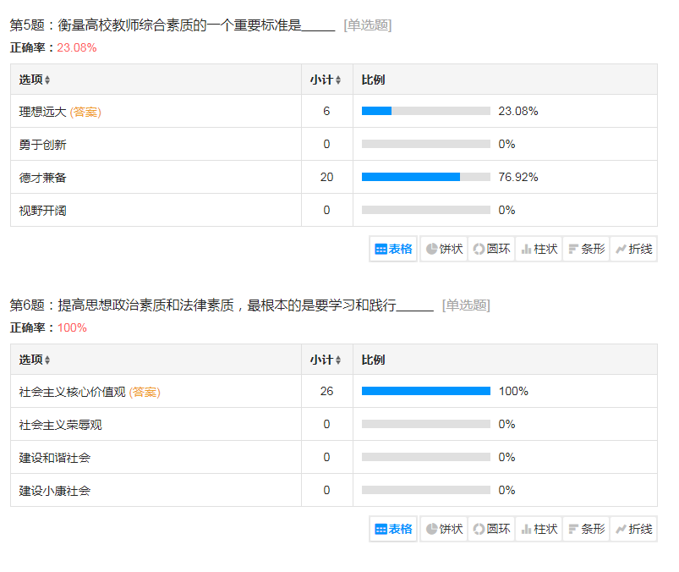Switch question 6 to donut chart
This screenshot has height=572, width=679.
point(491,529)
